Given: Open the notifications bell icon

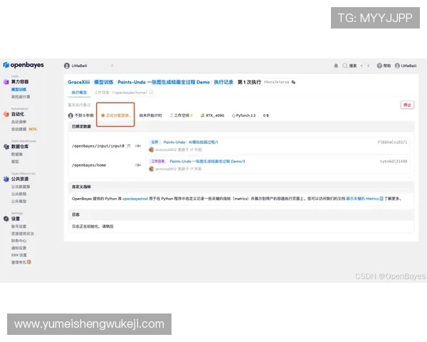Looking at the screenshot, I should pos(336,66).
